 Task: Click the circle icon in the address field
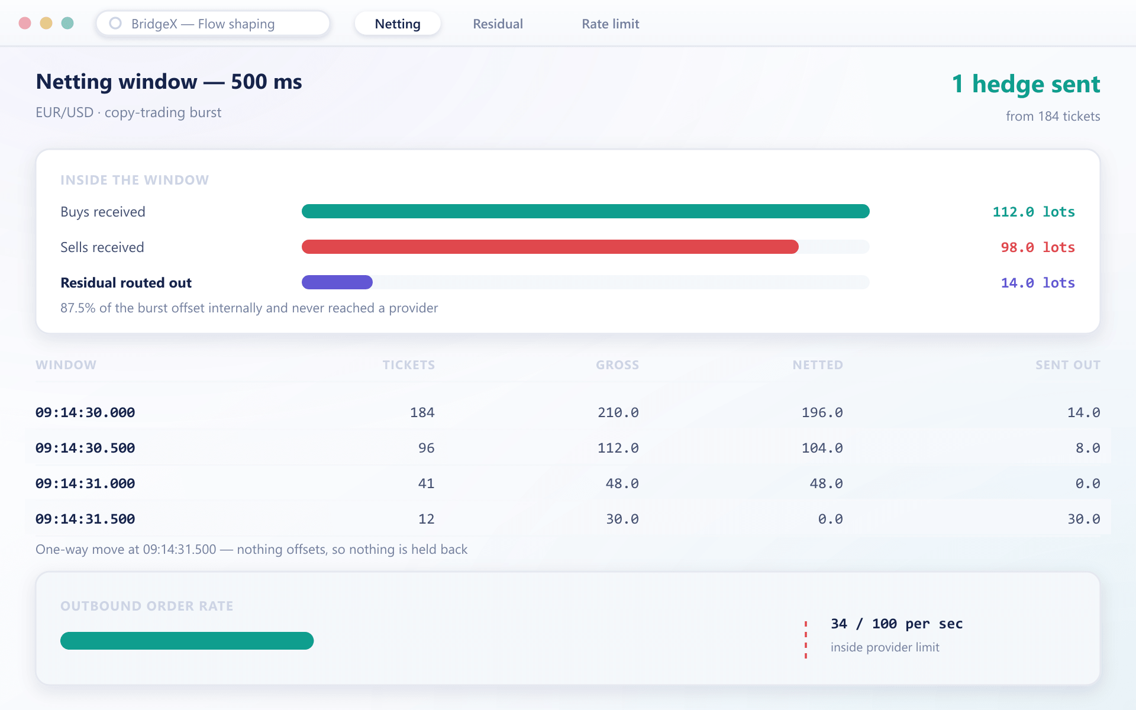coord(115,23)
